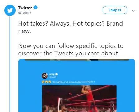Open the #RAW hashtag in the embedded tweet

point(90,82)
